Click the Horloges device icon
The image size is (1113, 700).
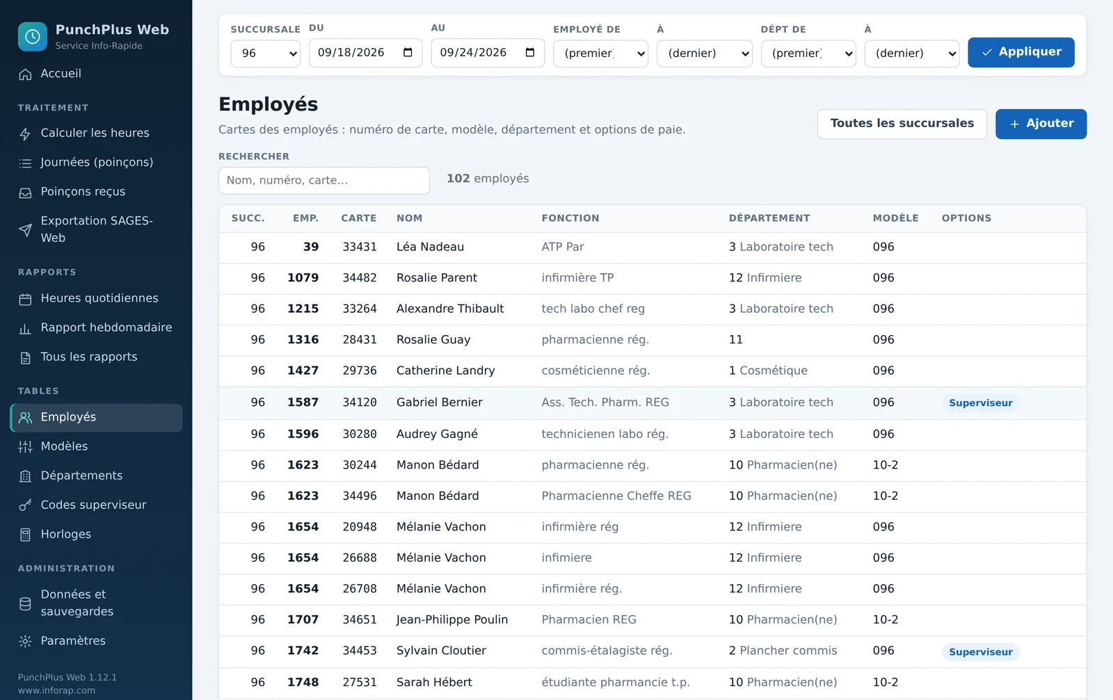click(25, 535)
